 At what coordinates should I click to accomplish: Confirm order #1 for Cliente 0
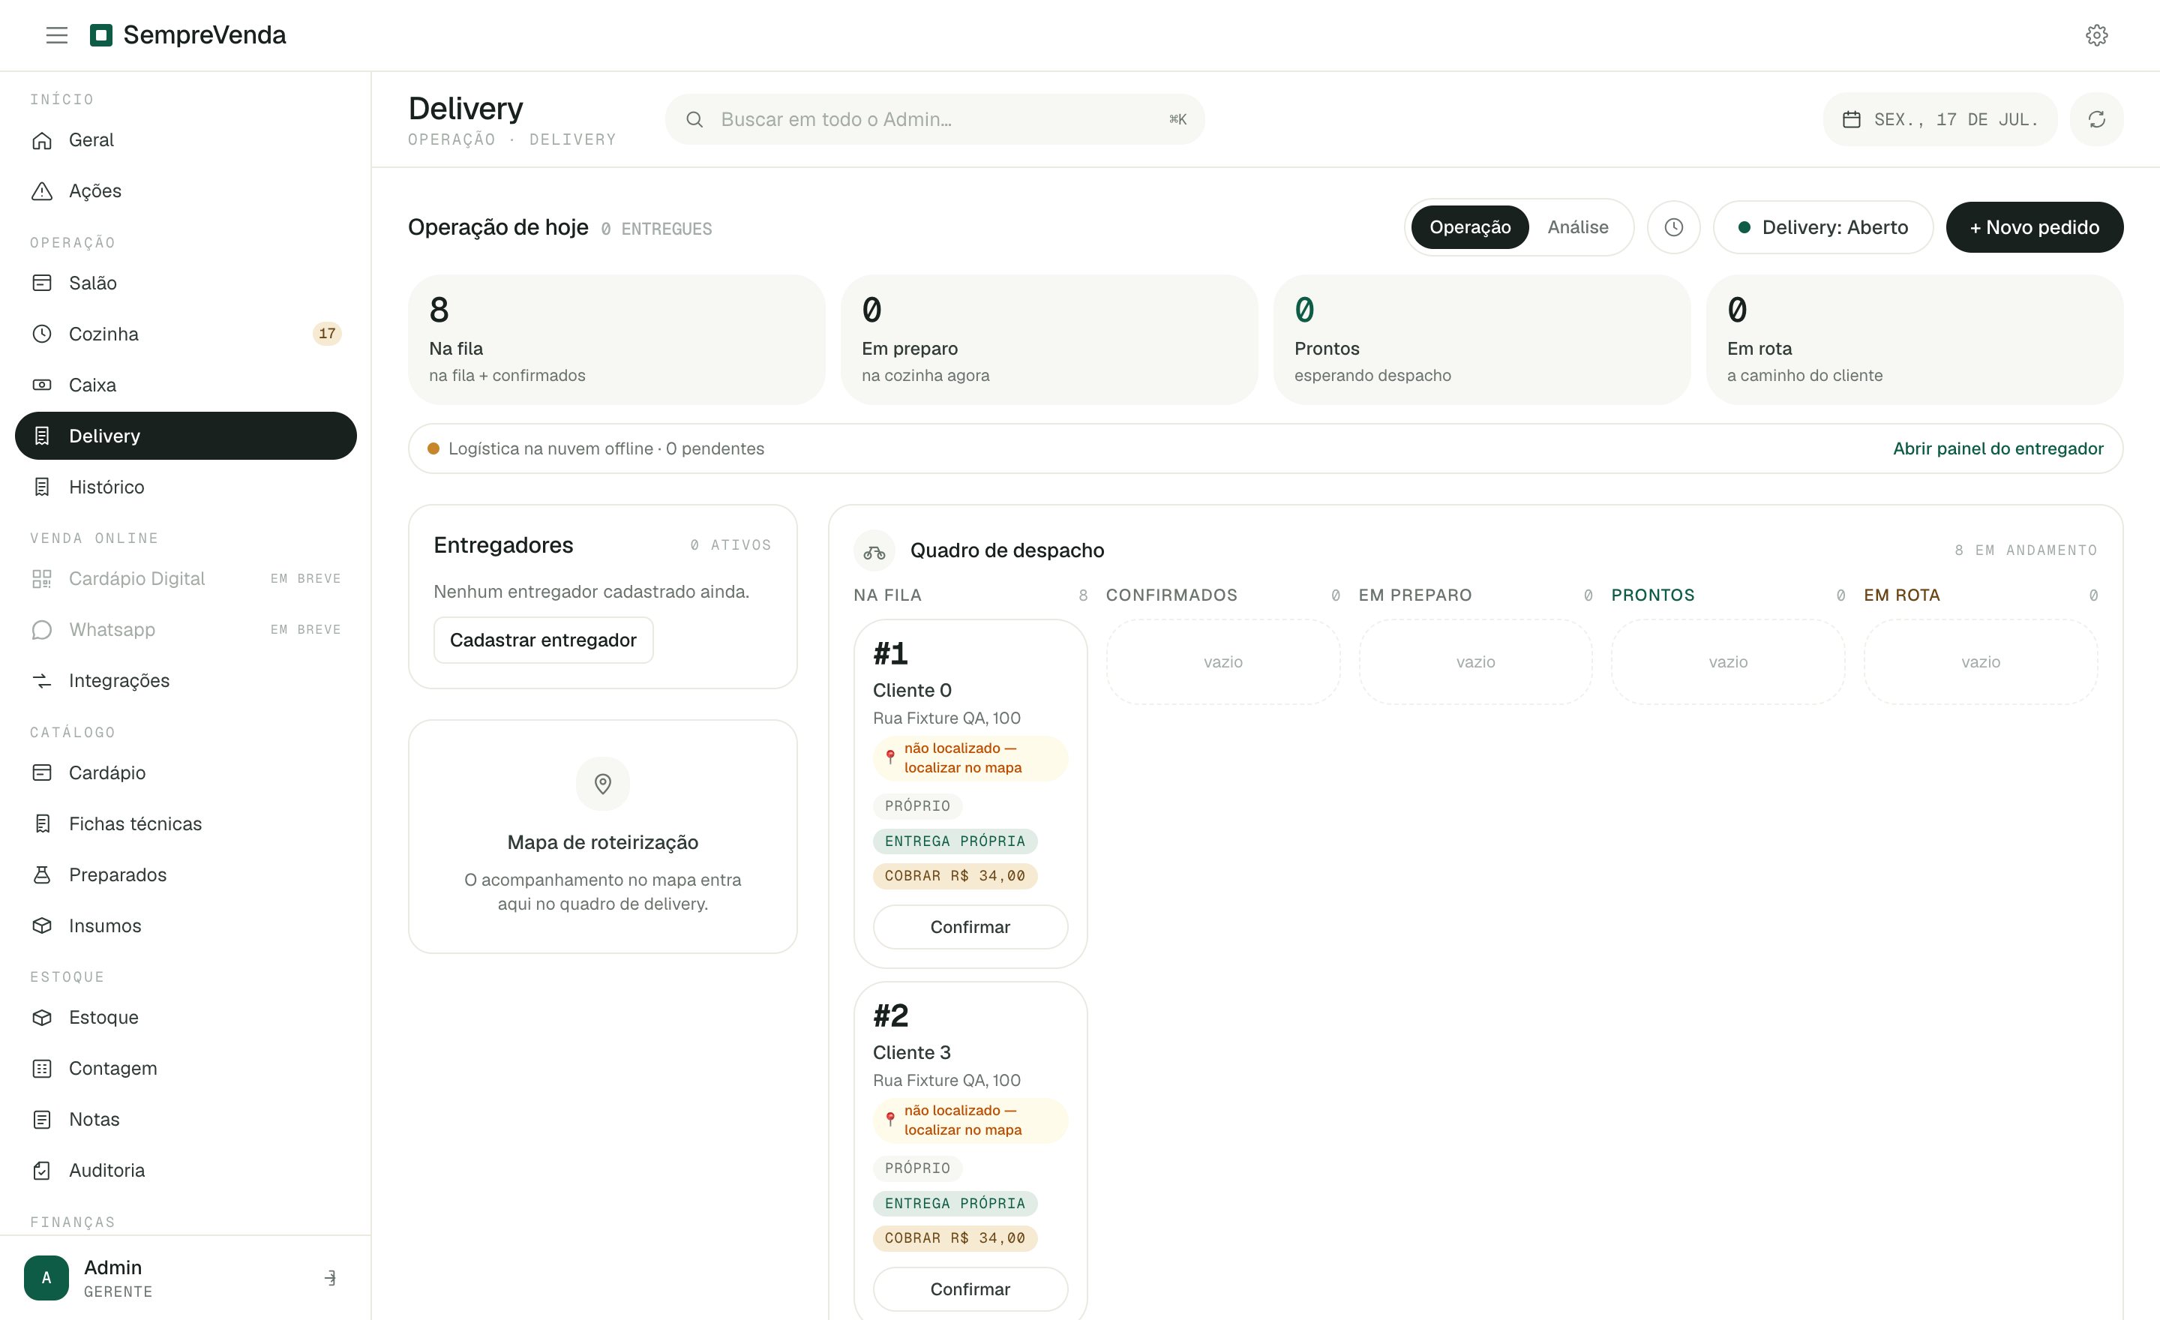click(970, 926)
